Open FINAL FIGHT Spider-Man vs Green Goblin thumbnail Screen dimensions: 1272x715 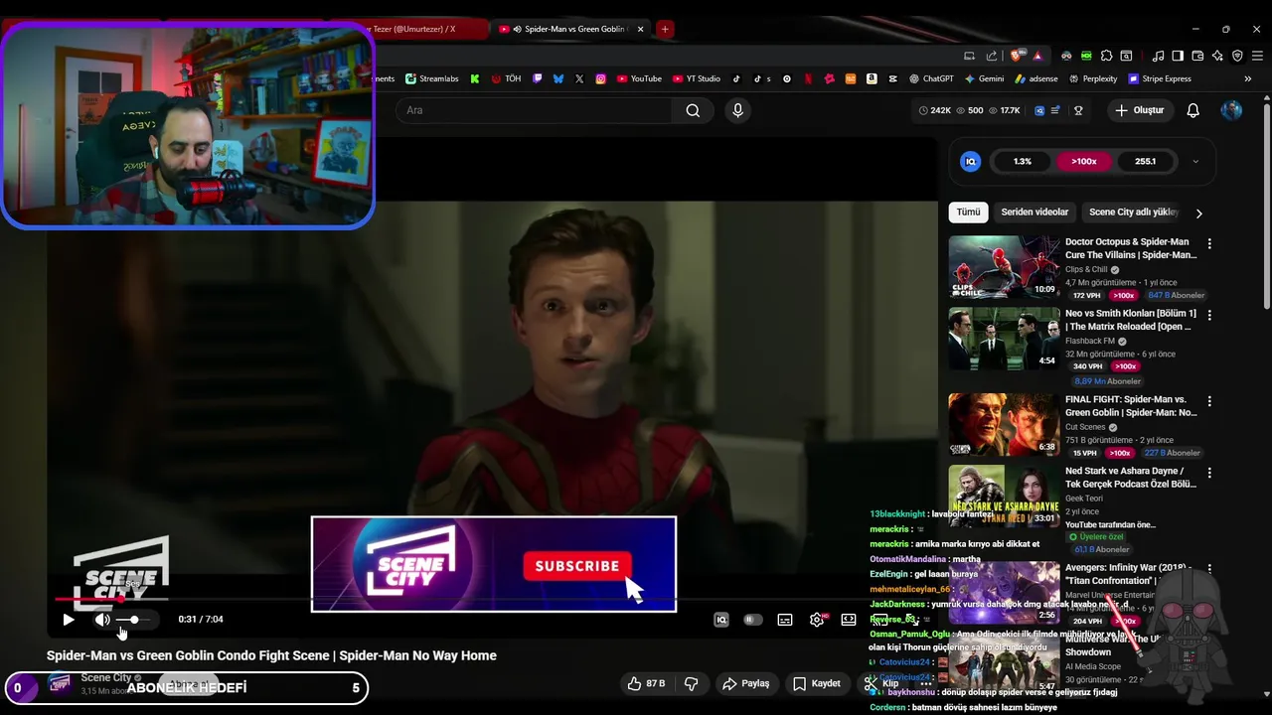pos(1004,424)
